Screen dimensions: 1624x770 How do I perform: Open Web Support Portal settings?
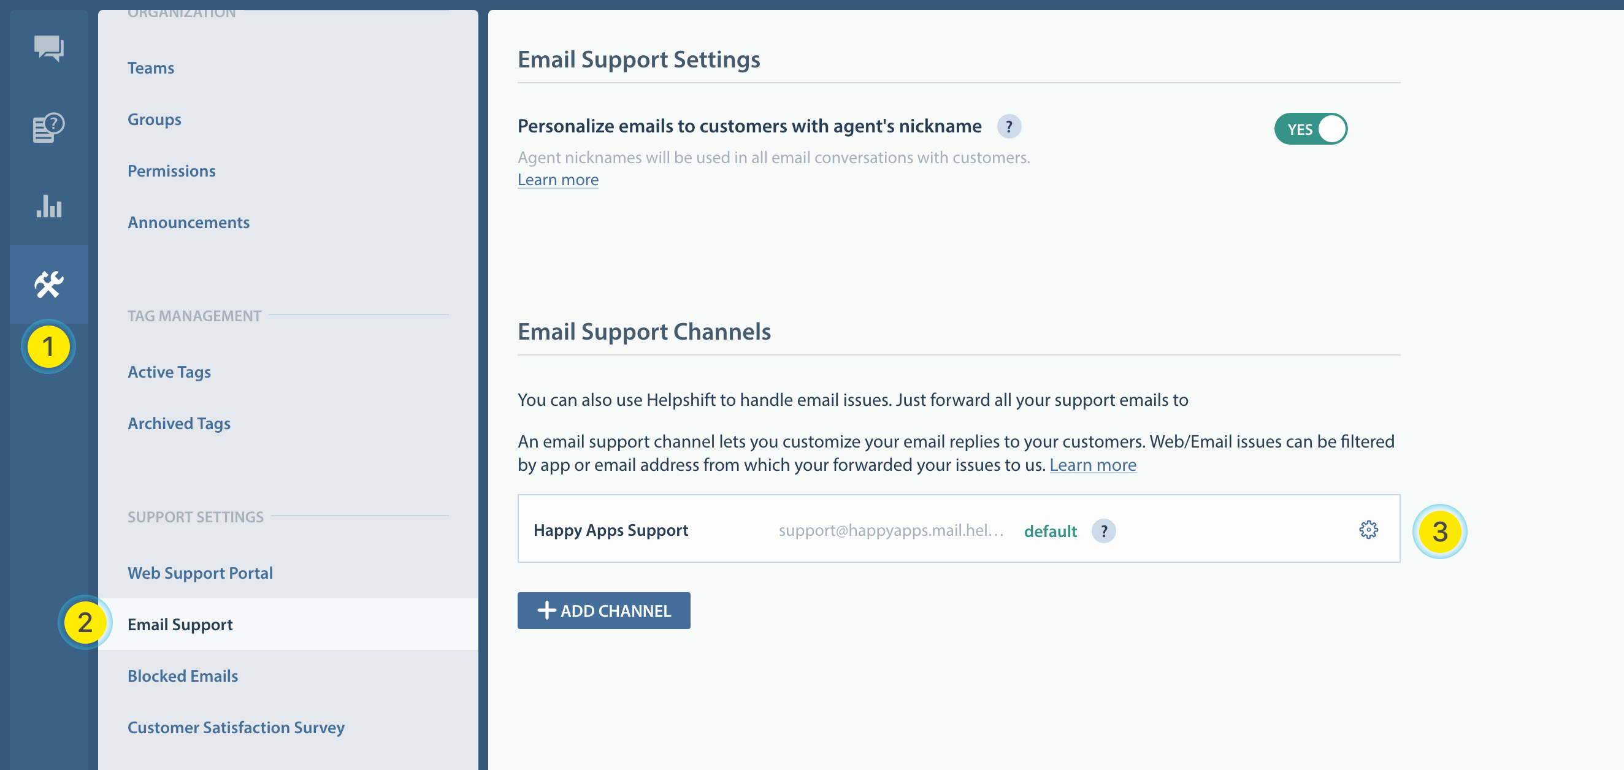pyautogui.click(x=200, y=573)
